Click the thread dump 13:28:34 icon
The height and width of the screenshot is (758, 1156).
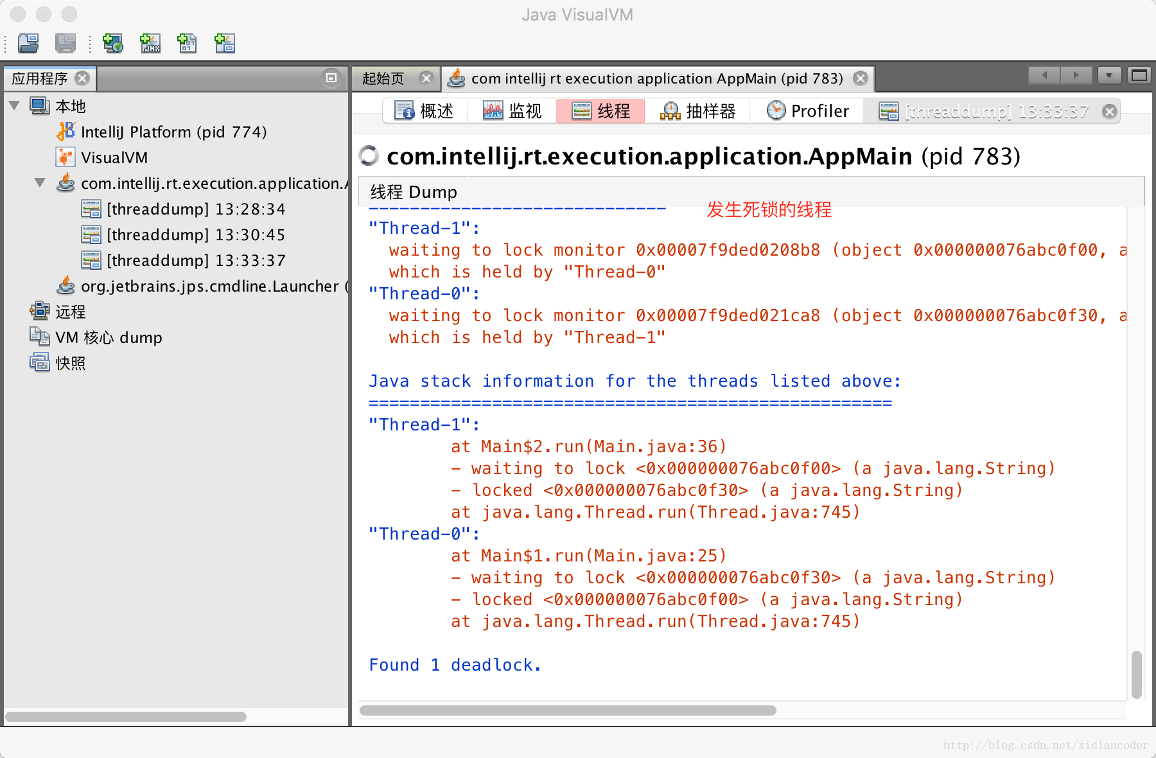91,209
